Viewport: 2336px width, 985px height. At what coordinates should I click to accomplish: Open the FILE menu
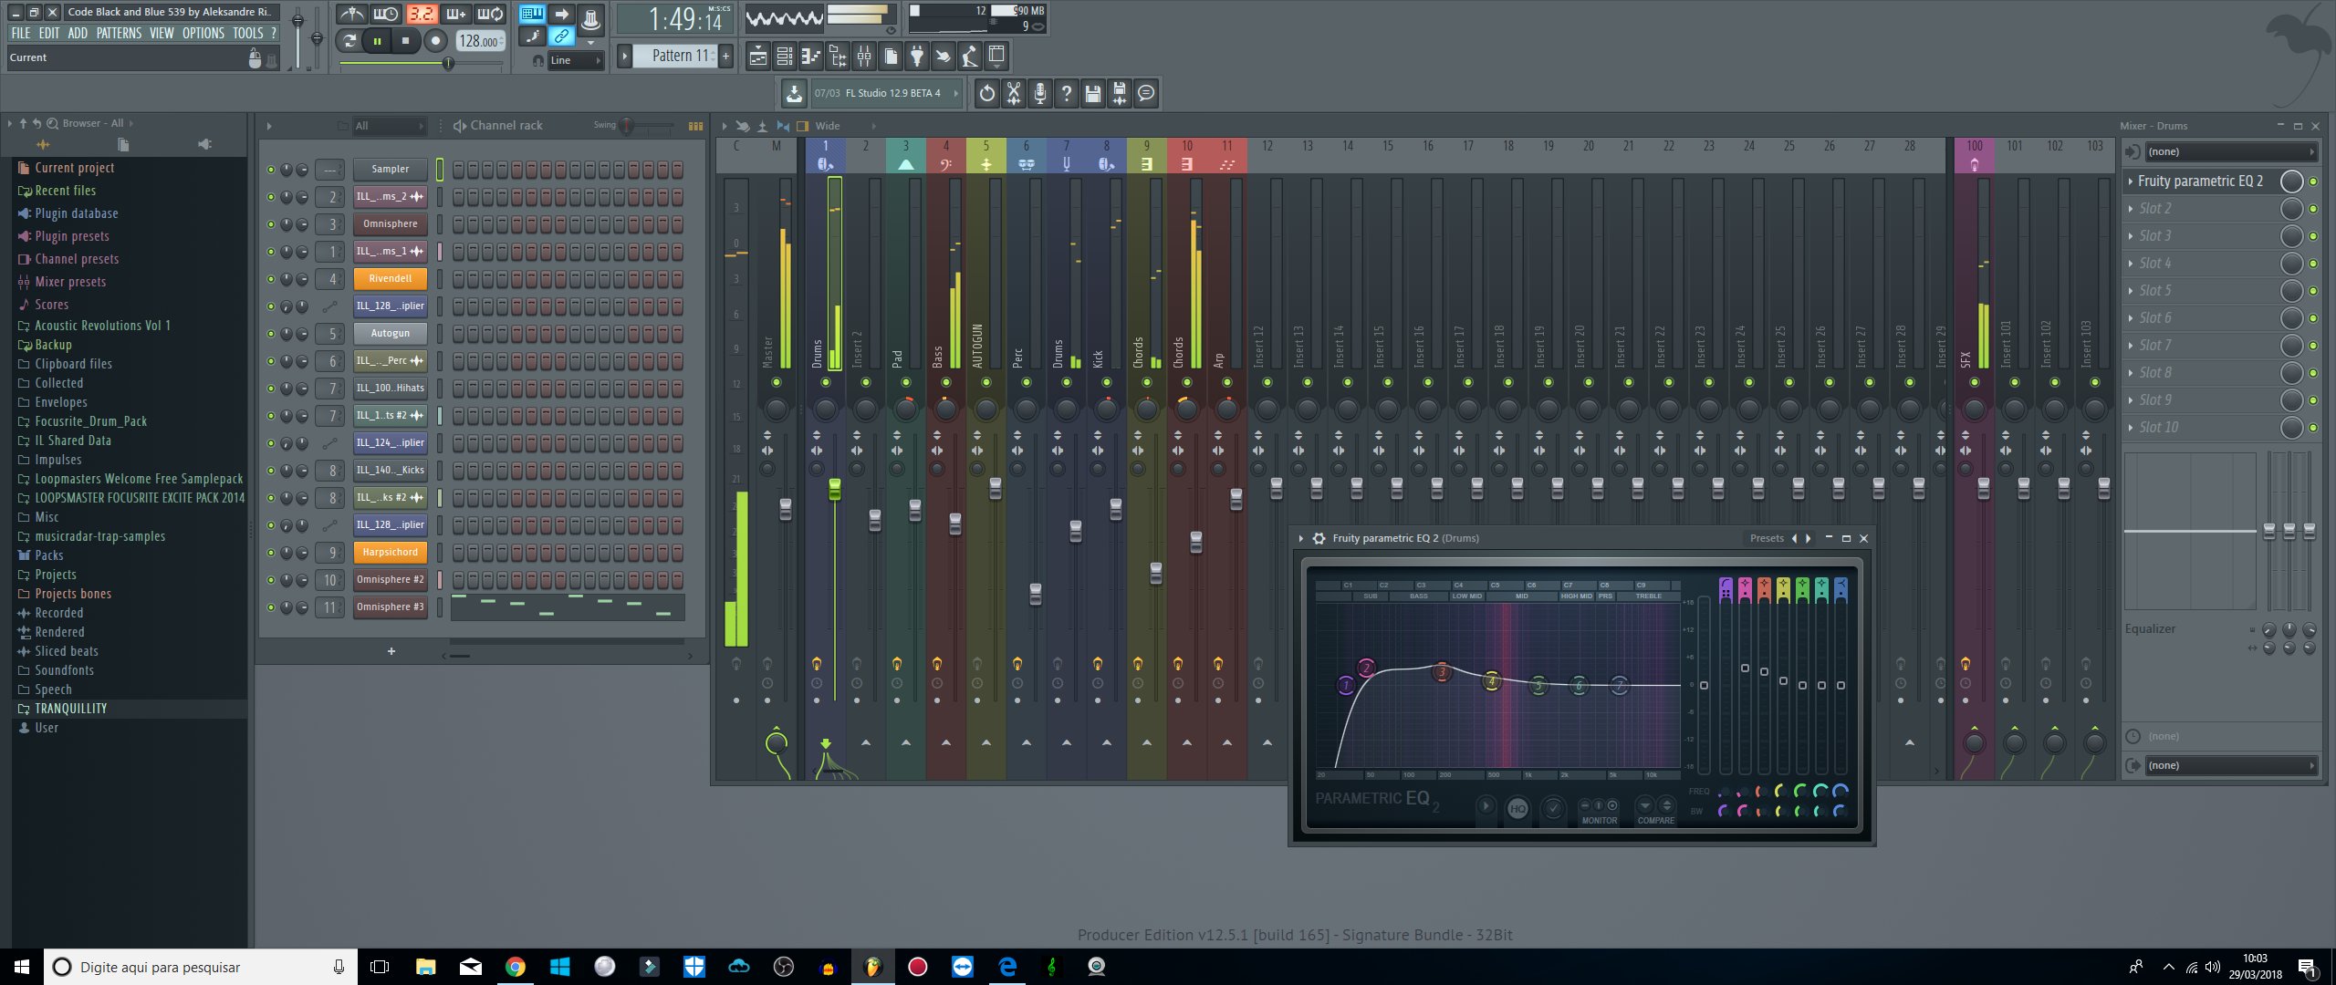click(21, 33)
